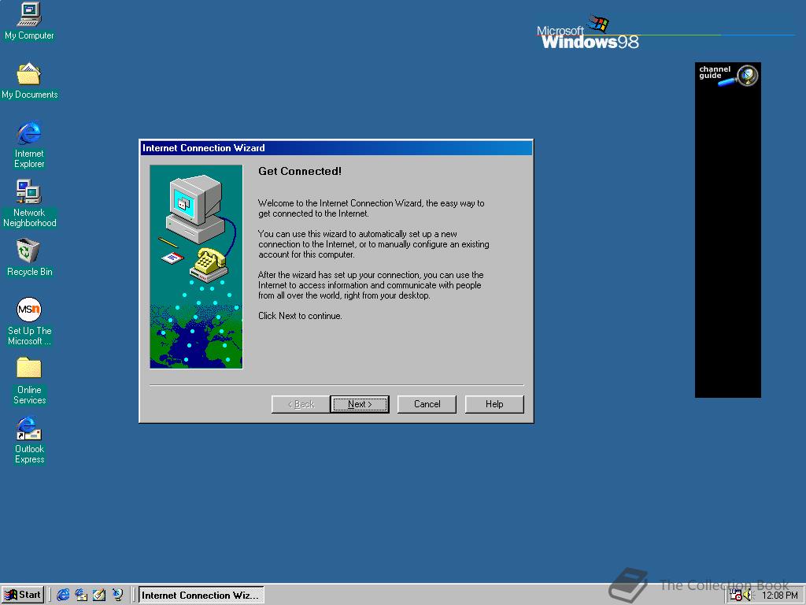Image resolution: width=806 pixels, height=605 pixels.
Task: Open Help in the wizard
Action: (494, 404)
